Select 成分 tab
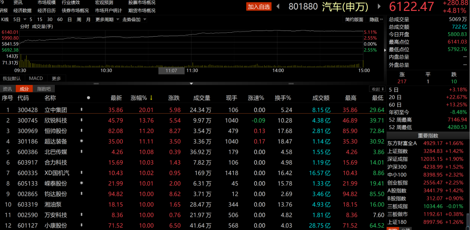This screenshot has width=470, height=230. click(24, 89)
